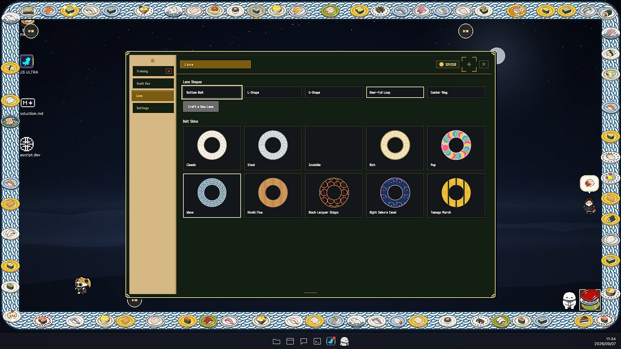Select the Classic belt skin
The height and width of the screenshot is (349, 621).
tap(212, 148)
